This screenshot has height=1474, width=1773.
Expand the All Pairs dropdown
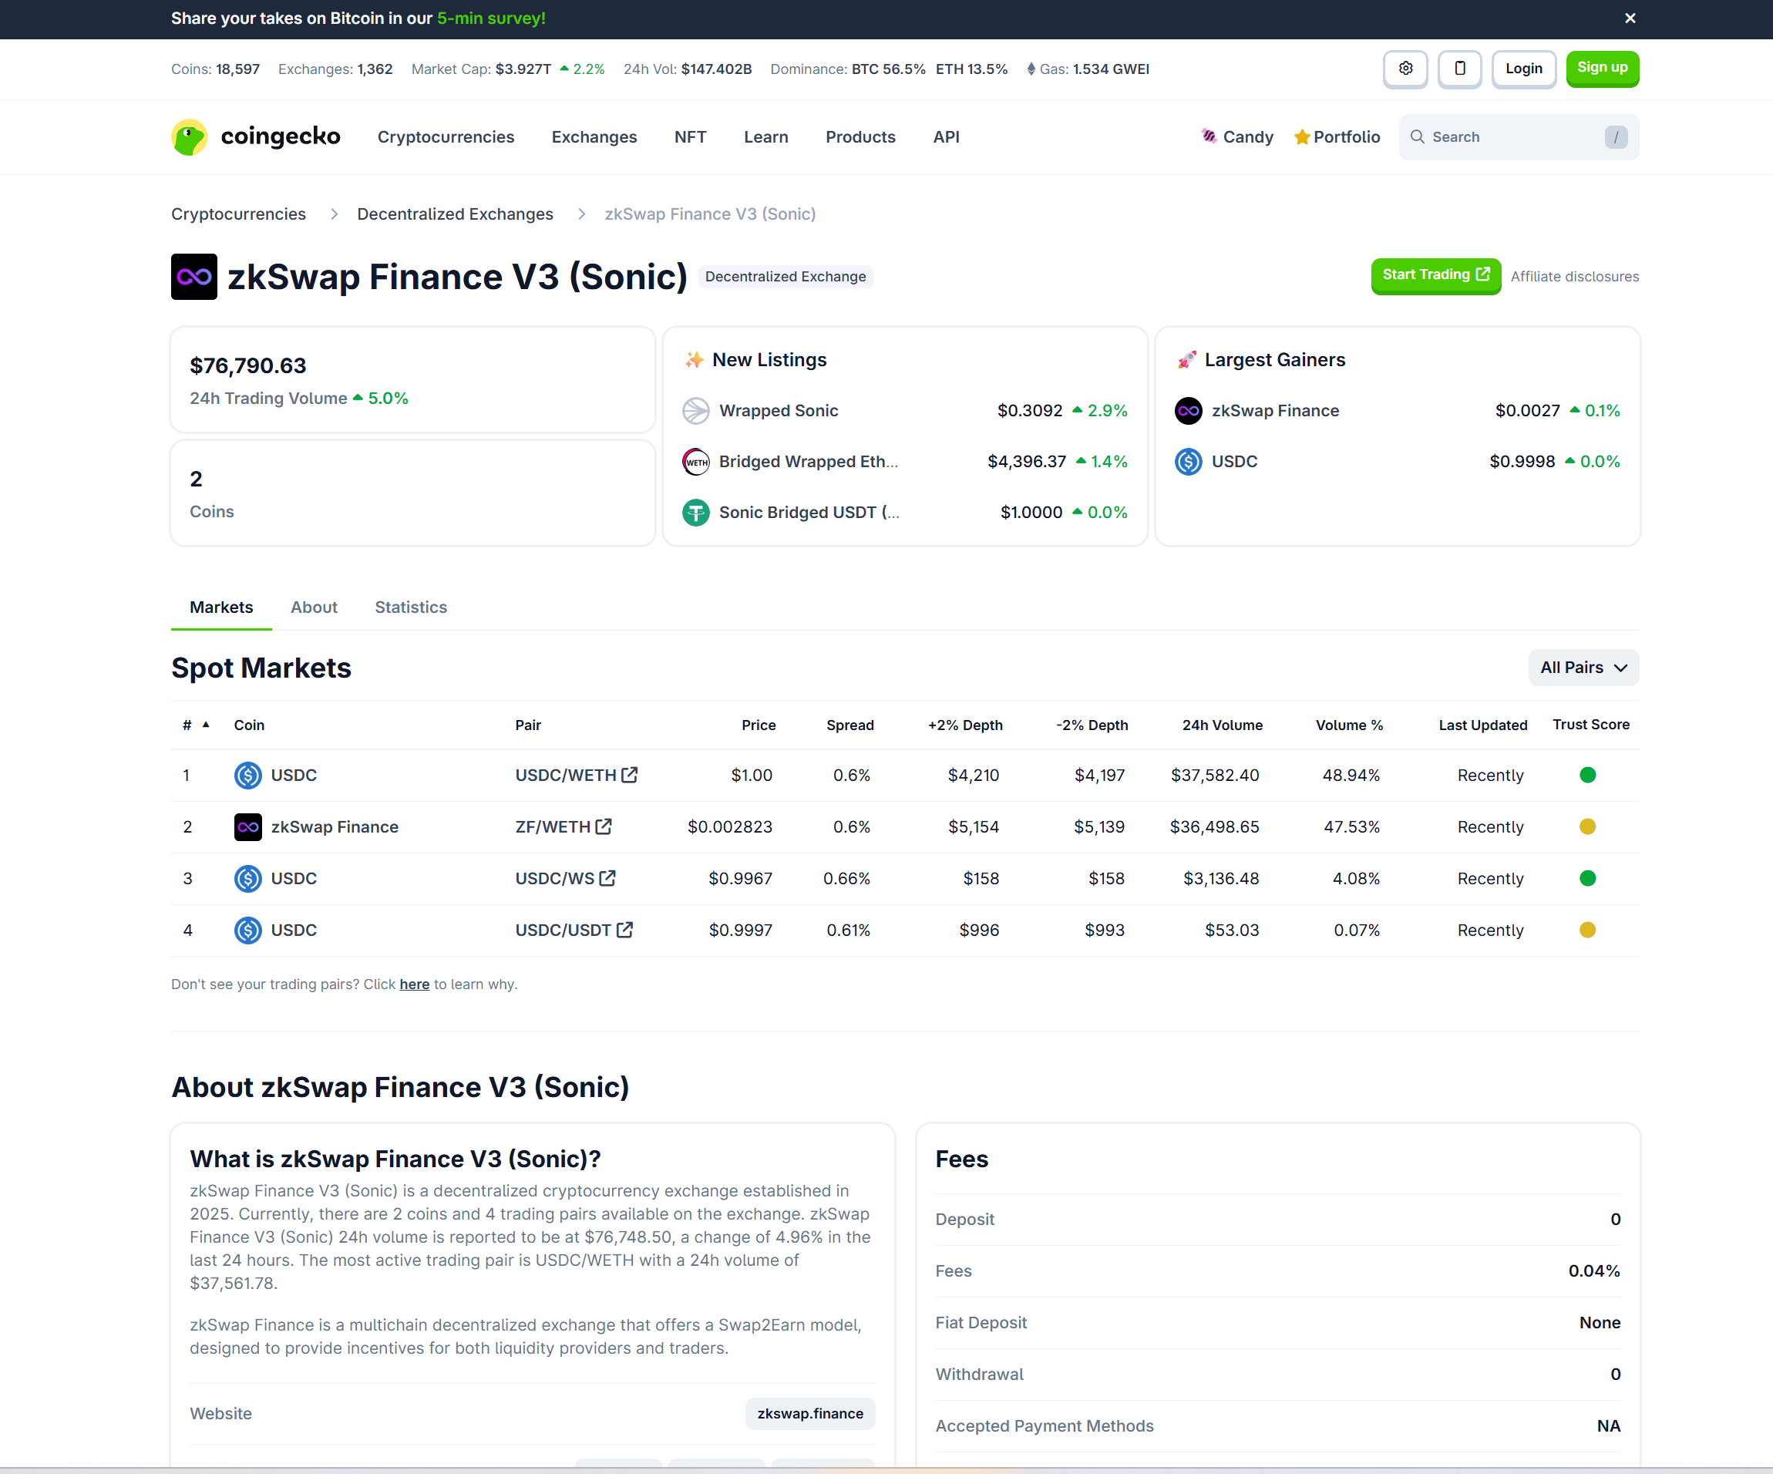coord(1583,668)
